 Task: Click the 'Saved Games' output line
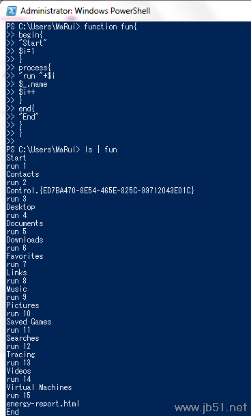pyautogui.click(x=29, y=322)
